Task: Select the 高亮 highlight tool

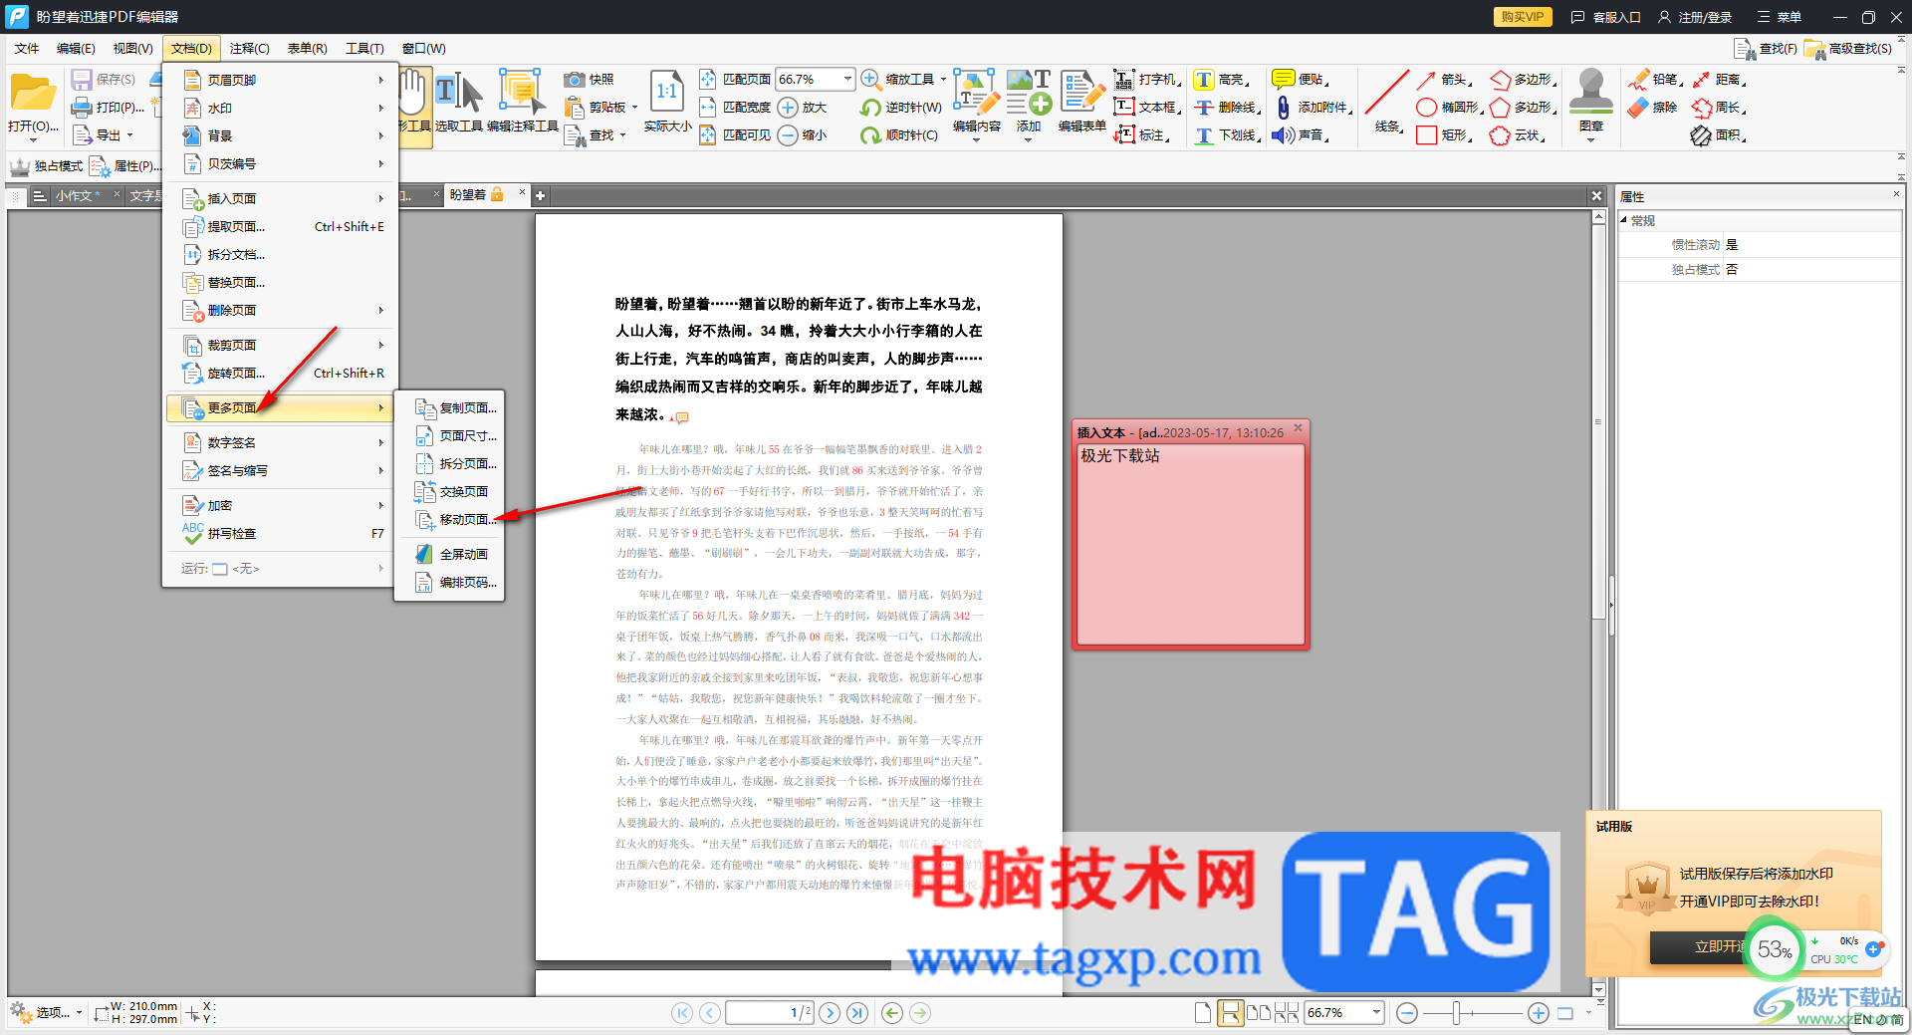Action: coord(1221,80)
